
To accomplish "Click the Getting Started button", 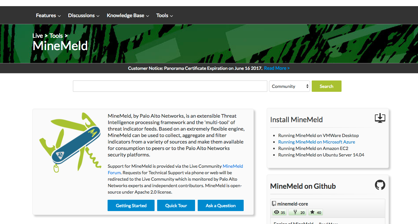I will point(131,206).
